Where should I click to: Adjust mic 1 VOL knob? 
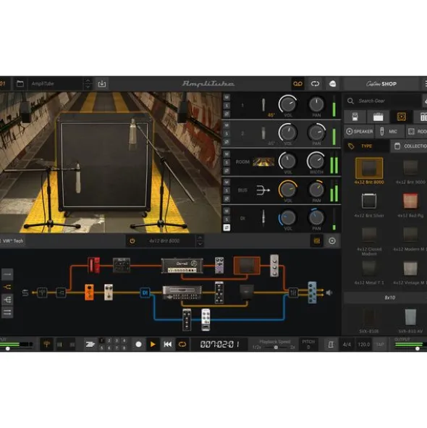coord(287,104)
